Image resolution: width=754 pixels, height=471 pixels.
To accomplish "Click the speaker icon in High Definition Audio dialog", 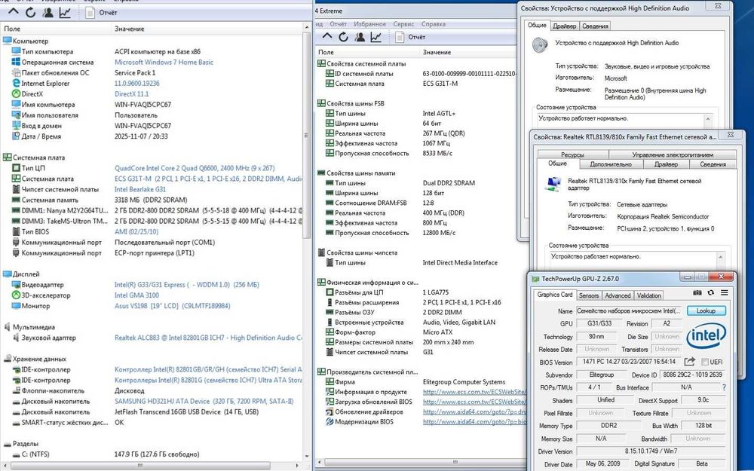I will pyautogui.click(x=540, y=44).
